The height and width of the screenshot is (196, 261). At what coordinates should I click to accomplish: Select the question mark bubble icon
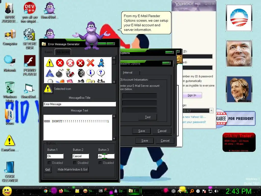tap(101, 73)
